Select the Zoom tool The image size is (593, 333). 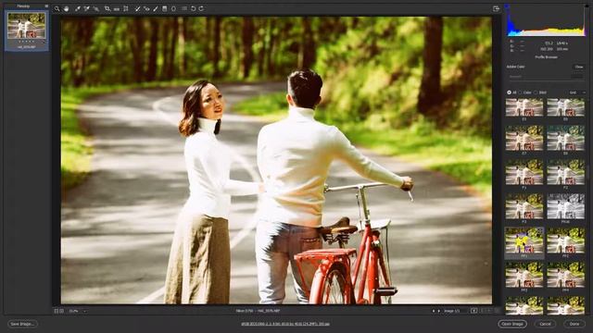57,8
